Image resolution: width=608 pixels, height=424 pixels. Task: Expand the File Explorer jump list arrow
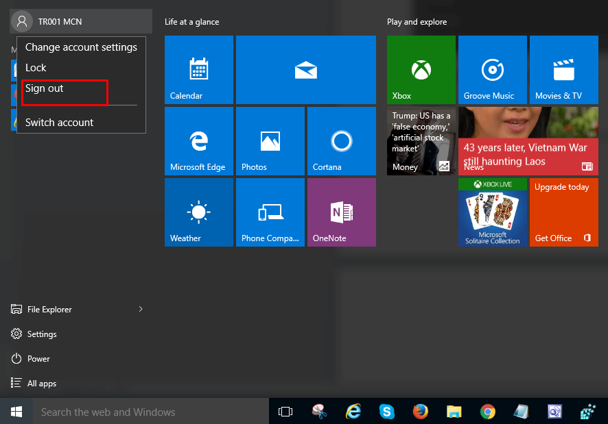pyautogui.click(x=141, y=310)
